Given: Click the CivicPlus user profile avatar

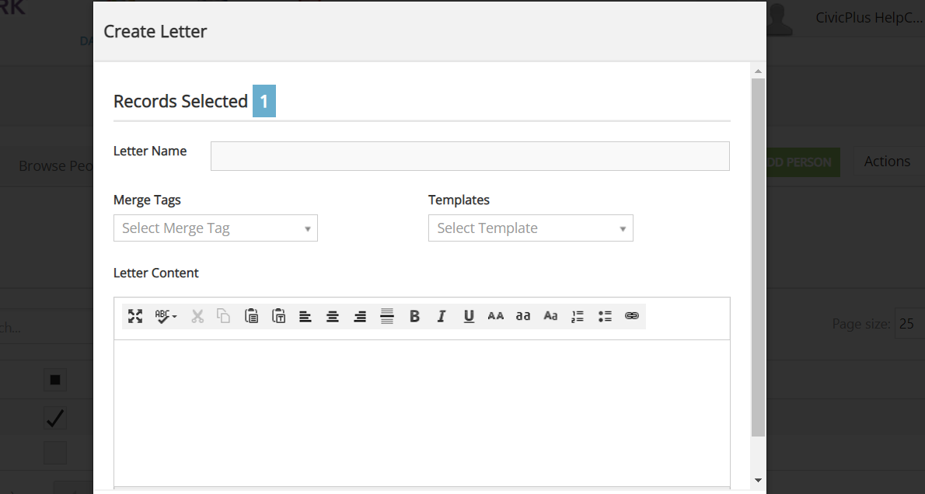Looking at the screenshot, I should (x=780, y=19).
